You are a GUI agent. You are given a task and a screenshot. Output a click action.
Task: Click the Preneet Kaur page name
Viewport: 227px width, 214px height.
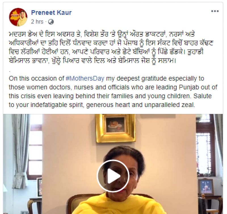51,12
